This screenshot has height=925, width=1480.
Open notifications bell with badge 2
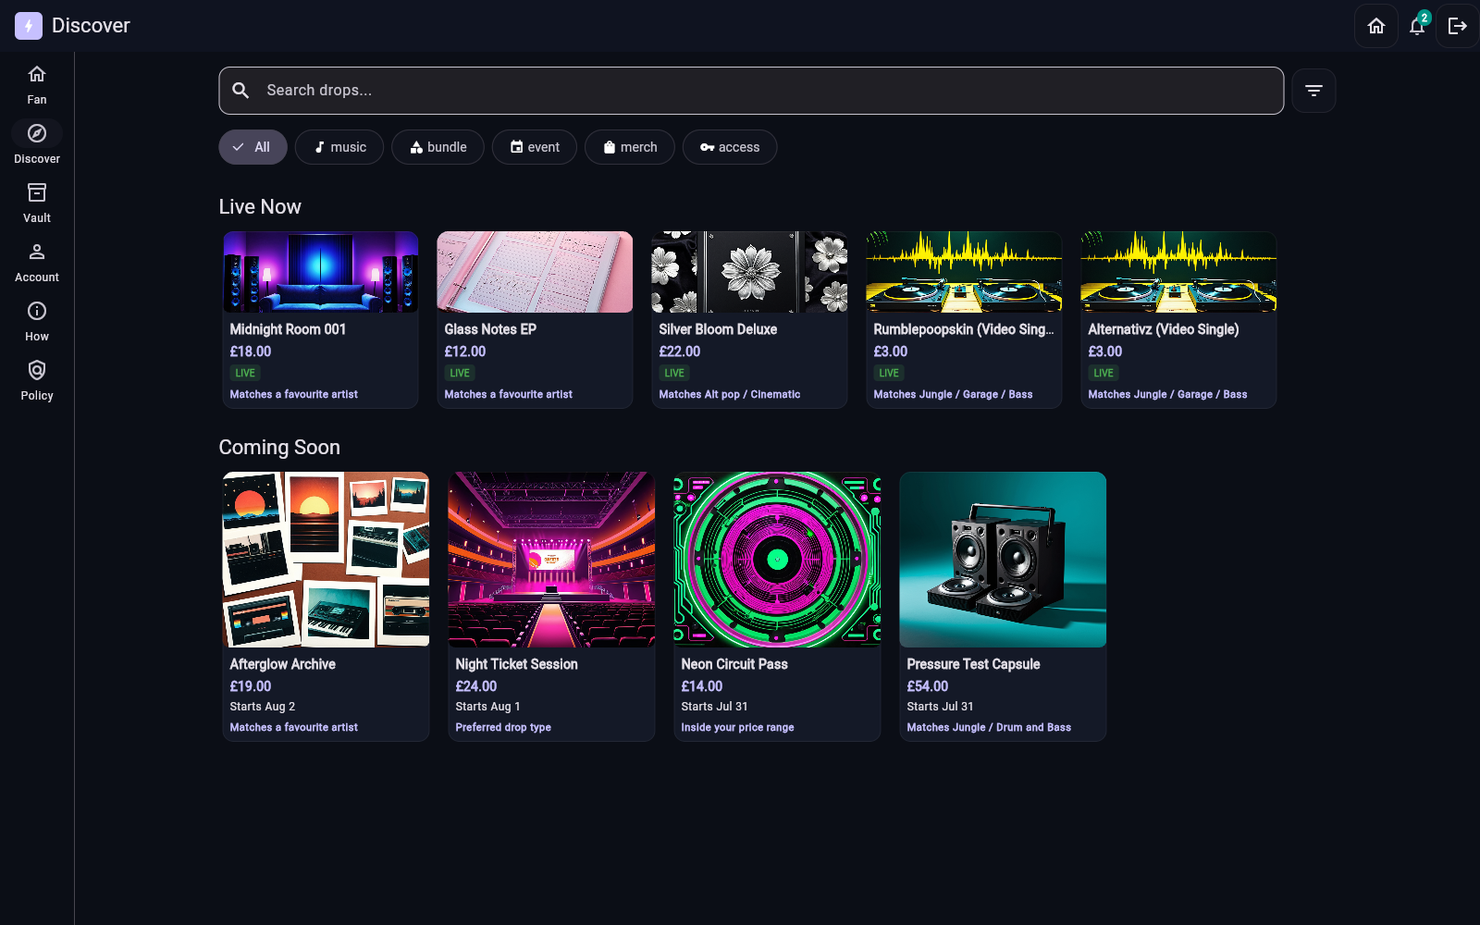[1417, 26]
